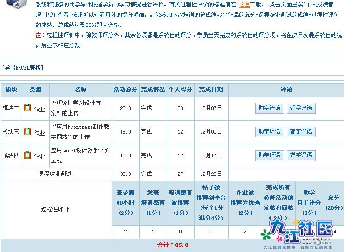
Task: Click the 作业被推荐为优秀 header cell
Action: (245, 203)
